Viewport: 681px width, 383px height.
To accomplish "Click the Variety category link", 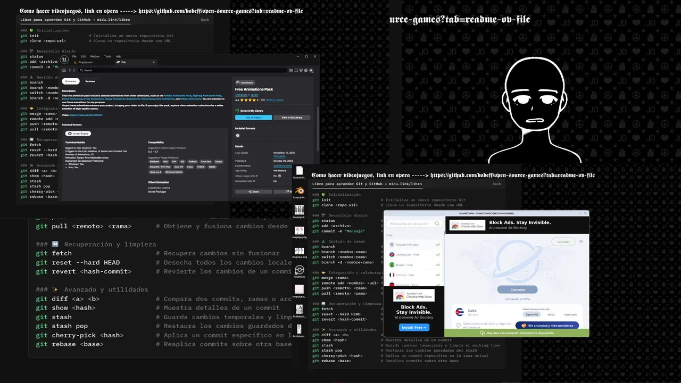I will pos(254,95).
